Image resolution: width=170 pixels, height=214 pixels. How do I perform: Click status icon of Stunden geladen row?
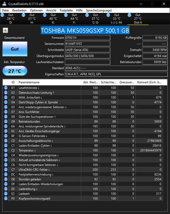coord(6,179)
